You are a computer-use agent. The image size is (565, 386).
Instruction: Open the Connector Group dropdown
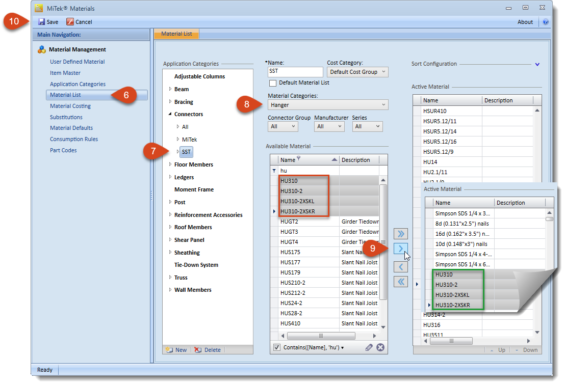coord(283,127)
